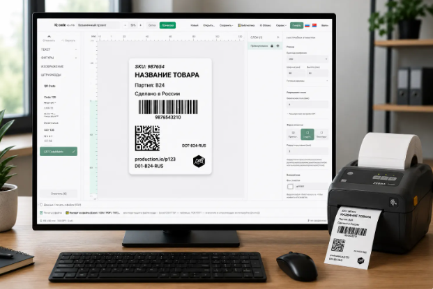Select НАЗВАНИЕ ТОВАРА text on label
Screen dimensions: 433x289
[167, 75]
